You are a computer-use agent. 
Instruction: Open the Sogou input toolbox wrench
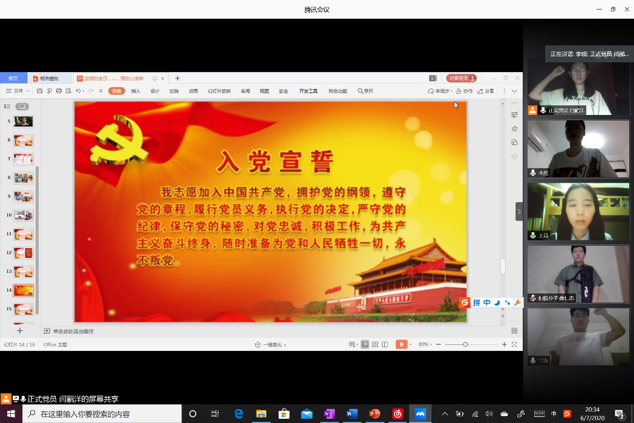point(517,303)
